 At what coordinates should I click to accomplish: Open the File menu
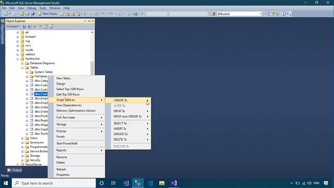click(4, 8)
